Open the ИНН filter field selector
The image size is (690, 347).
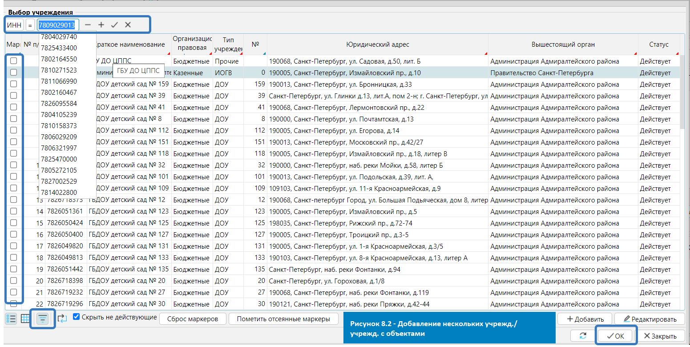15,25
